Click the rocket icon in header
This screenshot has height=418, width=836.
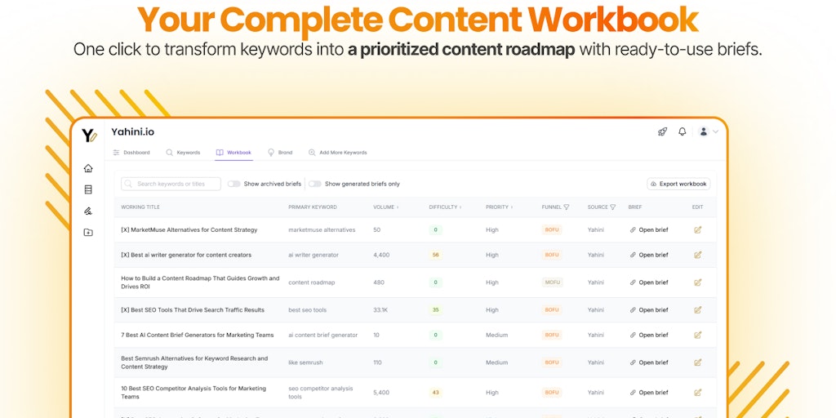tap(662, 131)
